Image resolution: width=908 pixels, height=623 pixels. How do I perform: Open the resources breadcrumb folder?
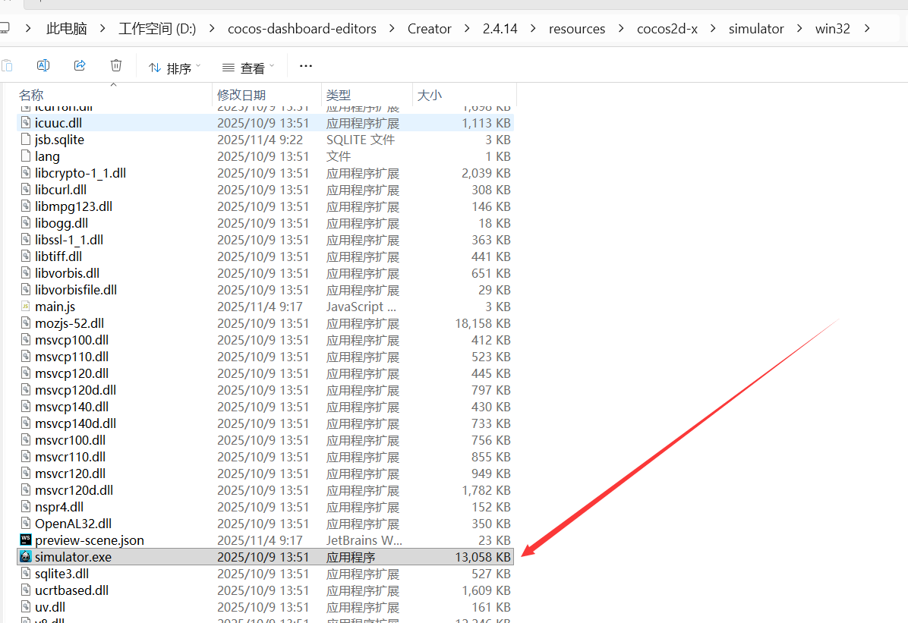[577, 28]
